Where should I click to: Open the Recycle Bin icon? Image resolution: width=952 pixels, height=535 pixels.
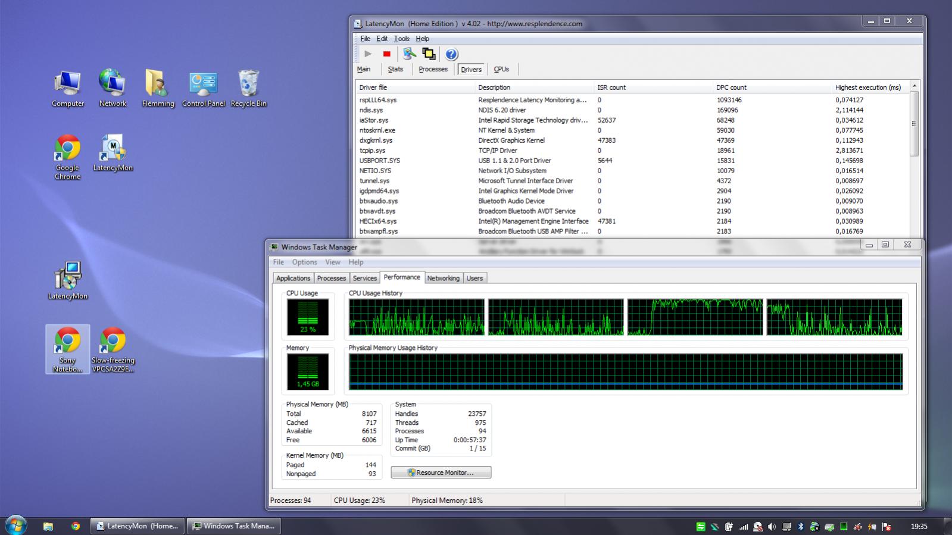tap(248, 88)
